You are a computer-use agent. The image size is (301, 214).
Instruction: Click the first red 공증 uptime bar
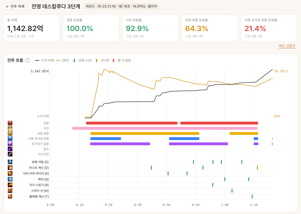tap(132, 123)
